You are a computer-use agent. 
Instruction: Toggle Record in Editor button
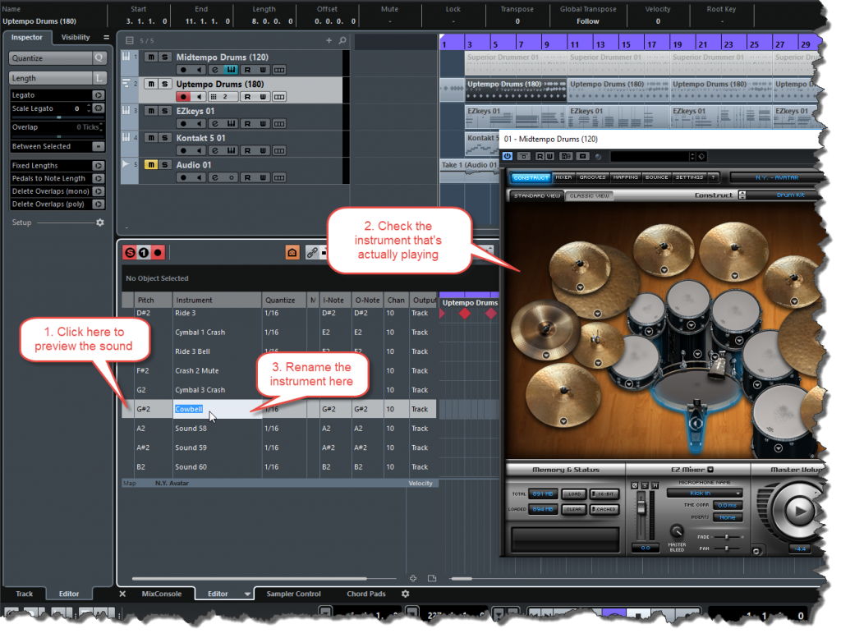click(x=158, y=252)
